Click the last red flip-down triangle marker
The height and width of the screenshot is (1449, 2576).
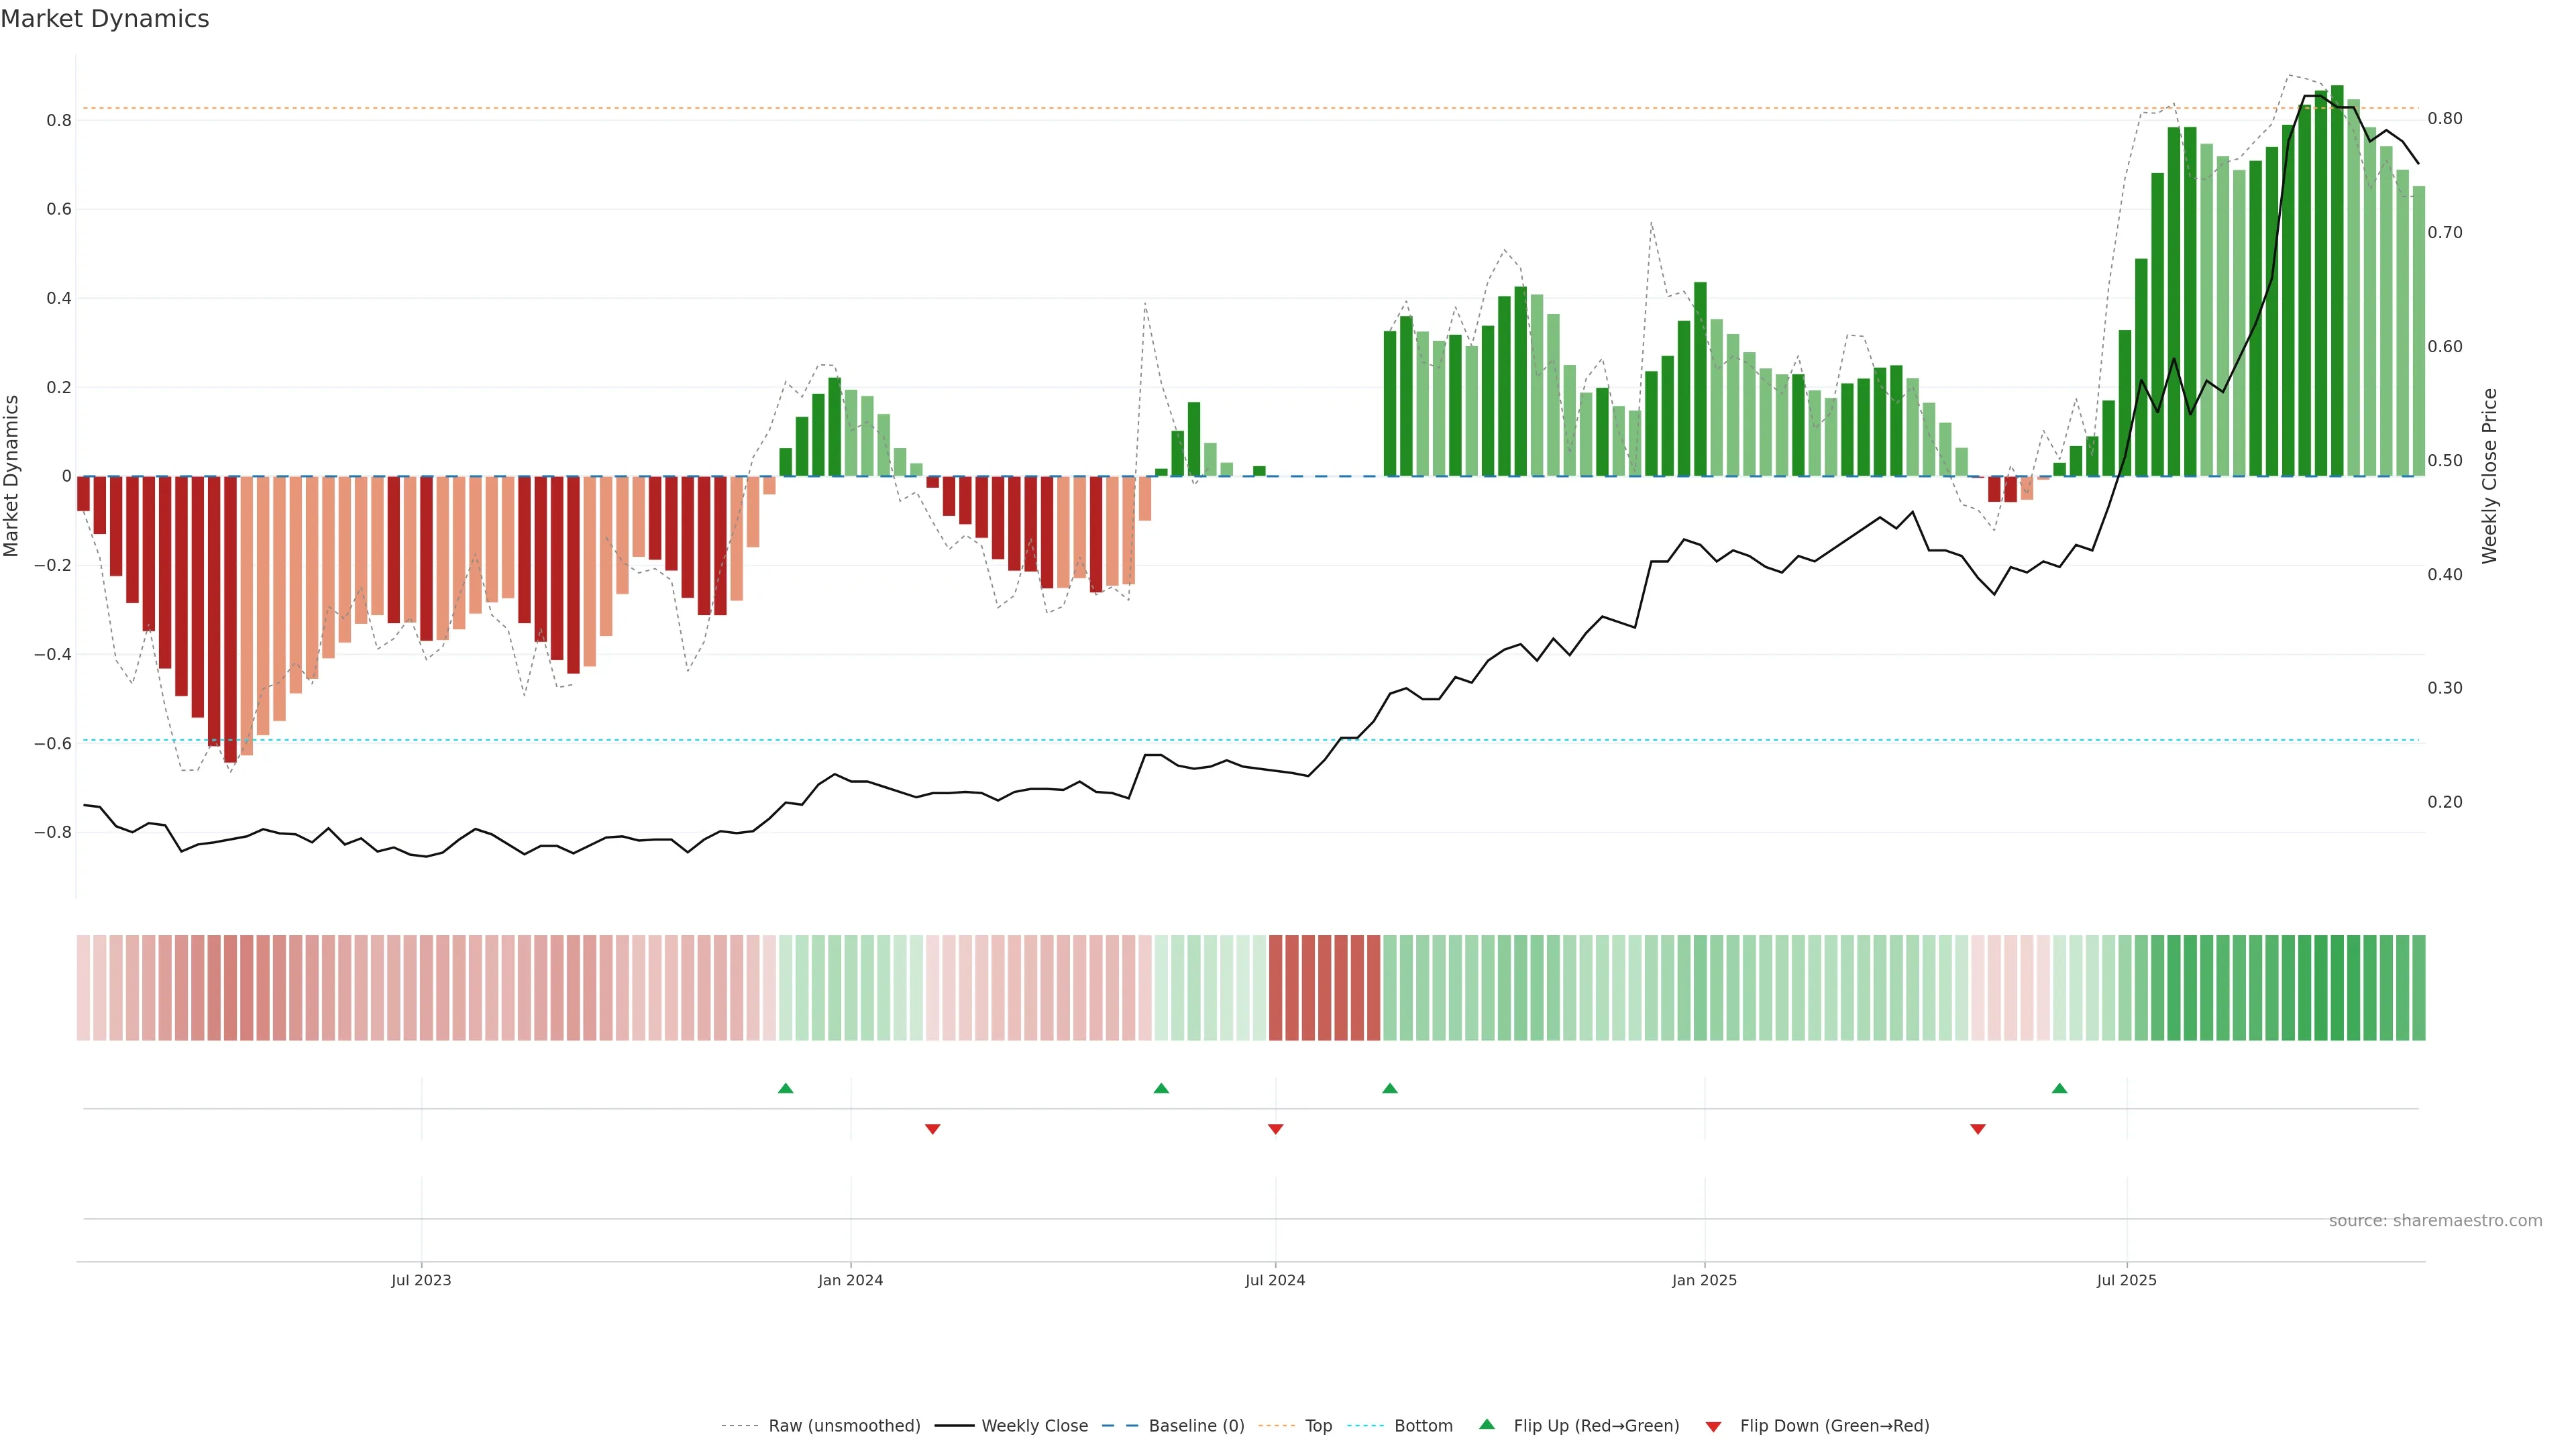point(1977,1129)
